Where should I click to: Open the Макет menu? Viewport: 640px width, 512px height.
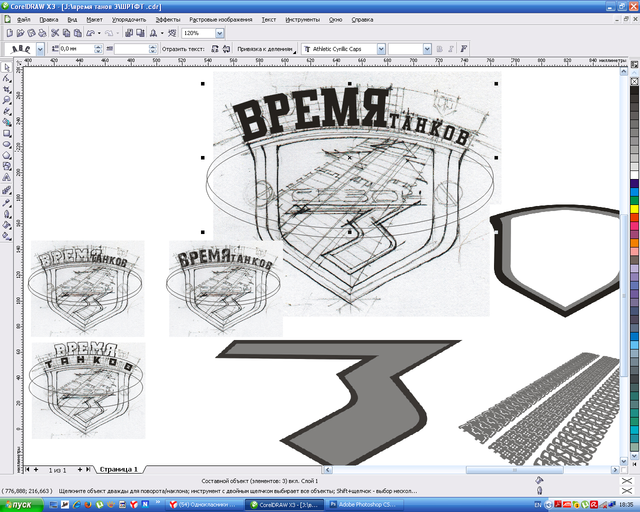coord(94,19)
